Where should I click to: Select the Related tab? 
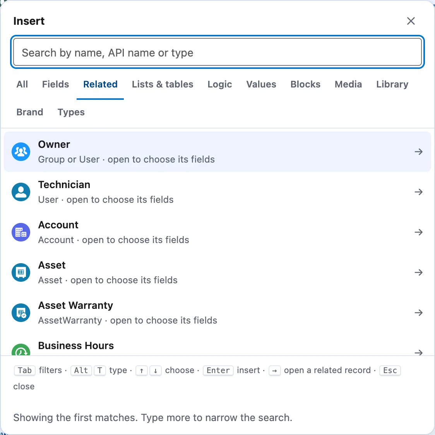pyautogui.click(x=100, y=84)
